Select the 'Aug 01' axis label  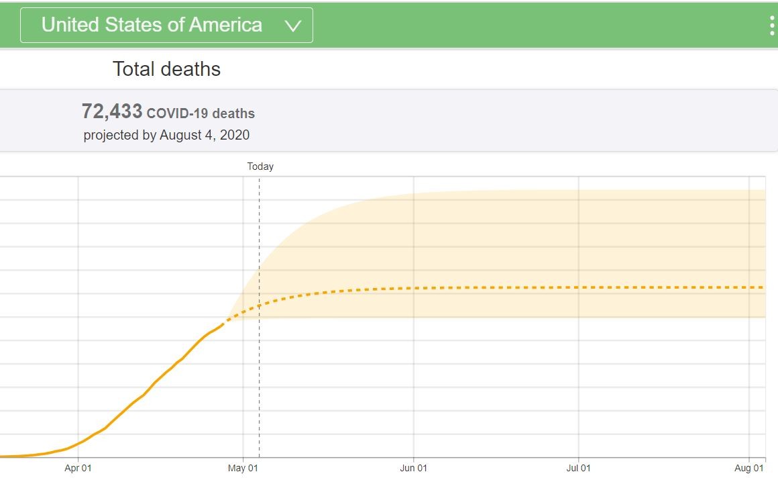click(x=749, y=468)
